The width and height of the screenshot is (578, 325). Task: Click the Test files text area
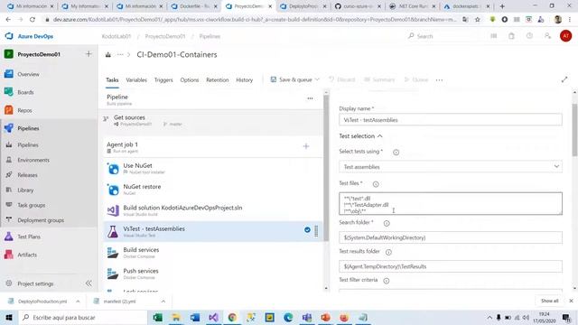[x=451, y=203]
